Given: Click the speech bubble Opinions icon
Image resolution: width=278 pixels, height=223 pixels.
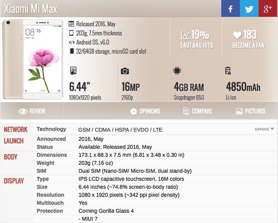Looking at the screenshot, I should 134,111.
